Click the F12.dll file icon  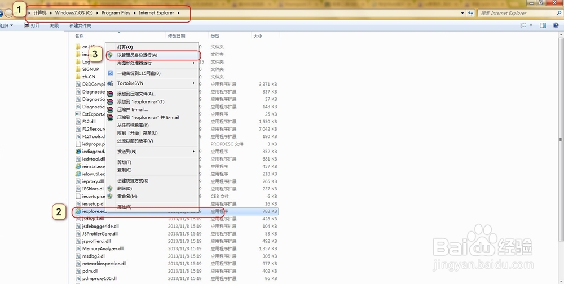[x=78, y=122]
